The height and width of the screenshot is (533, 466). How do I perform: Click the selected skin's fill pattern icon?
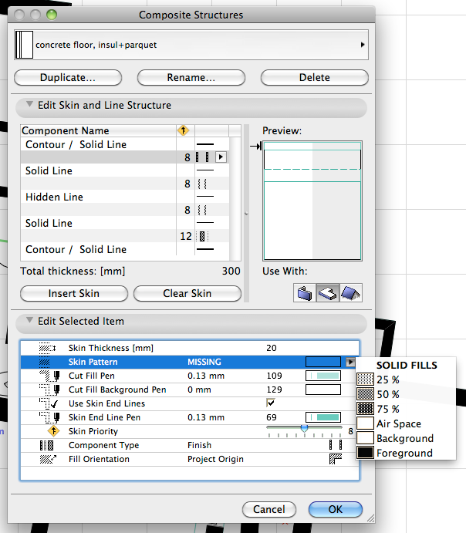[203, 157]
